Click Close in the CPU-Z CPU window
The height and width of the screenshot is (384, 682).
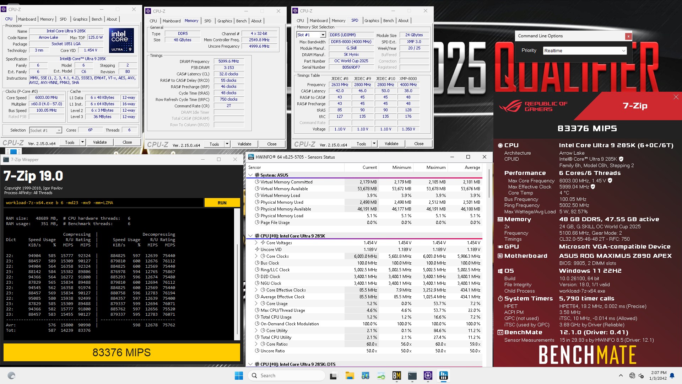[127, 142]
